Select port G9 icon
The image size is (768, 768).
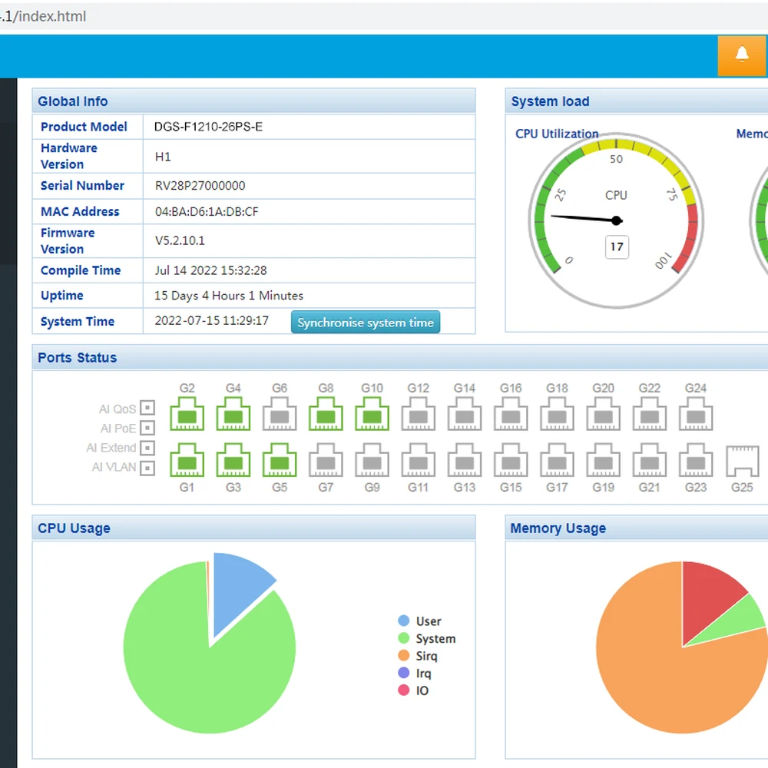[x=372, y=460]
